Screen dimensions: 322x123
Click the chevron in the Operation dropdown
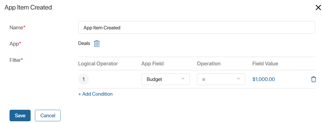(239, 79)
